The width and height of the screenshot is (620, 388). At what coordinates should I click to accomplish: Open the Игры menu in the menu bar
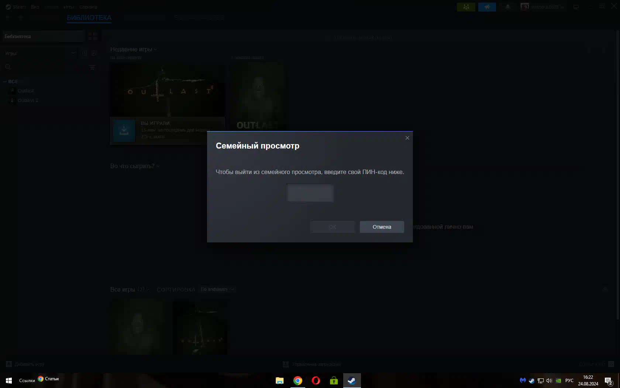[69, 7]
